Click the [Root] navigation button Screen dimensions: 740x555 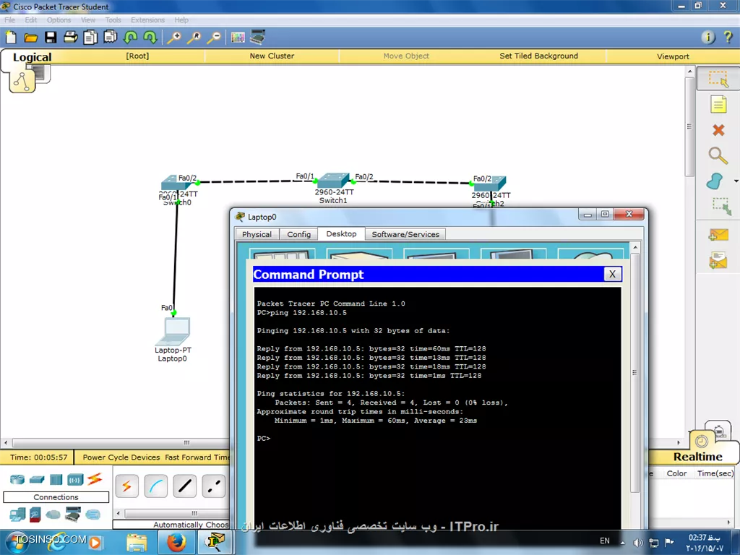click(137, 56)
